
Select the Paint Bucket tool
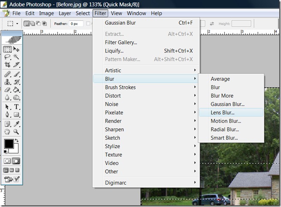coord(16,90)
